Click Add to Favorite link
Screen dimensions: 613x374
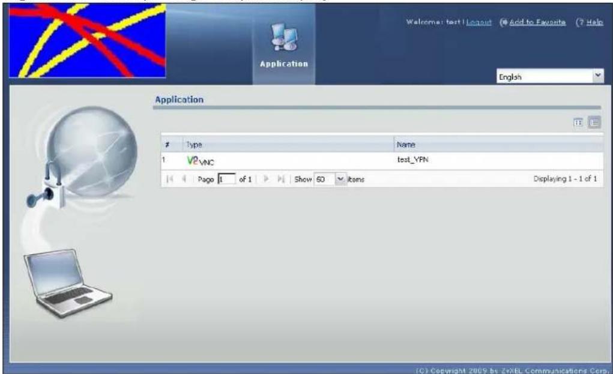[x=537, y=22]
